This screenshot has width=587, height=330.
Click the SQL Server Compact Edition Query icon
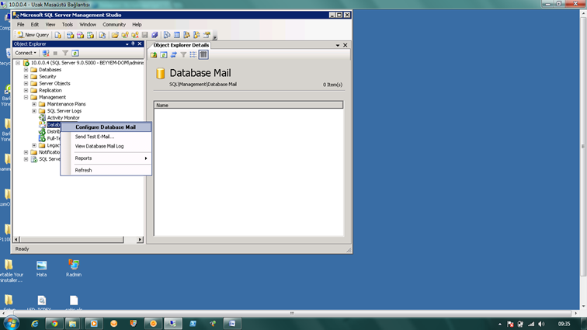[102, 35]
